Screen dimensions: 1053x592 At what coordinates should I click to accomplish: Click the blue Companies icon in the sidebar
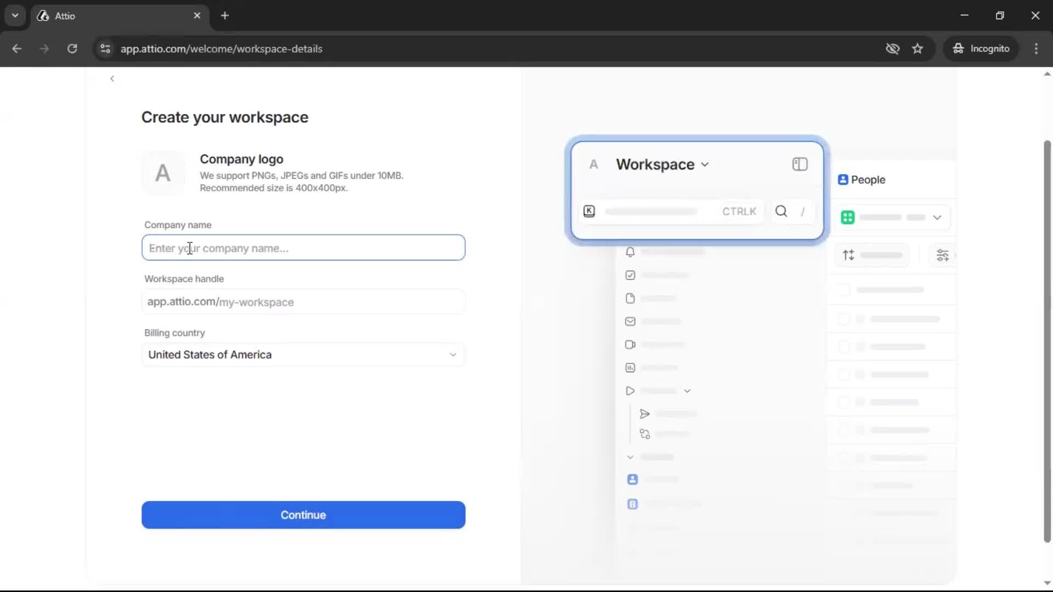click(632, 504)
